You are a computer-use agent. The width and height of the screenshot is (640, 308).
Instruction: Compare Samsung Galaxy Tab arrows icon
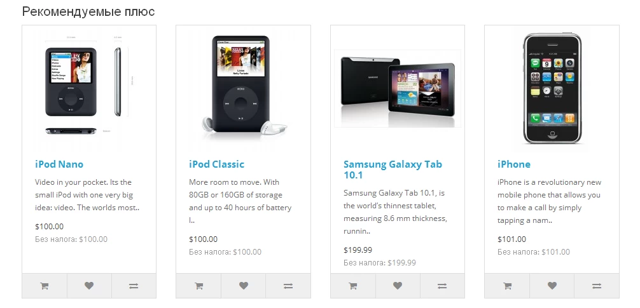(x=442, y=286)
